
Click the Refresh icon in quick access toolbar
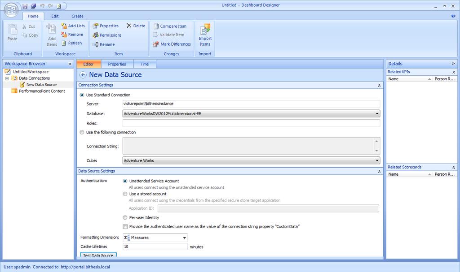59,6
